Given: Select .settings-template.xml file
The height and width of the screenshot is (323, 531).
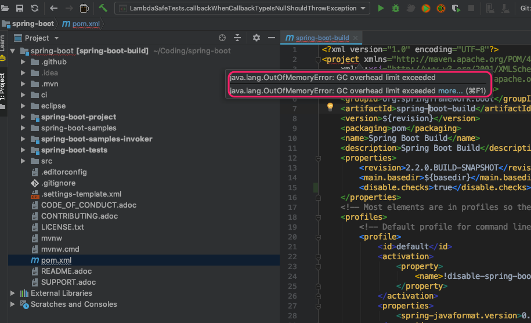Looking at the screenshot, I should pos(81,194).
